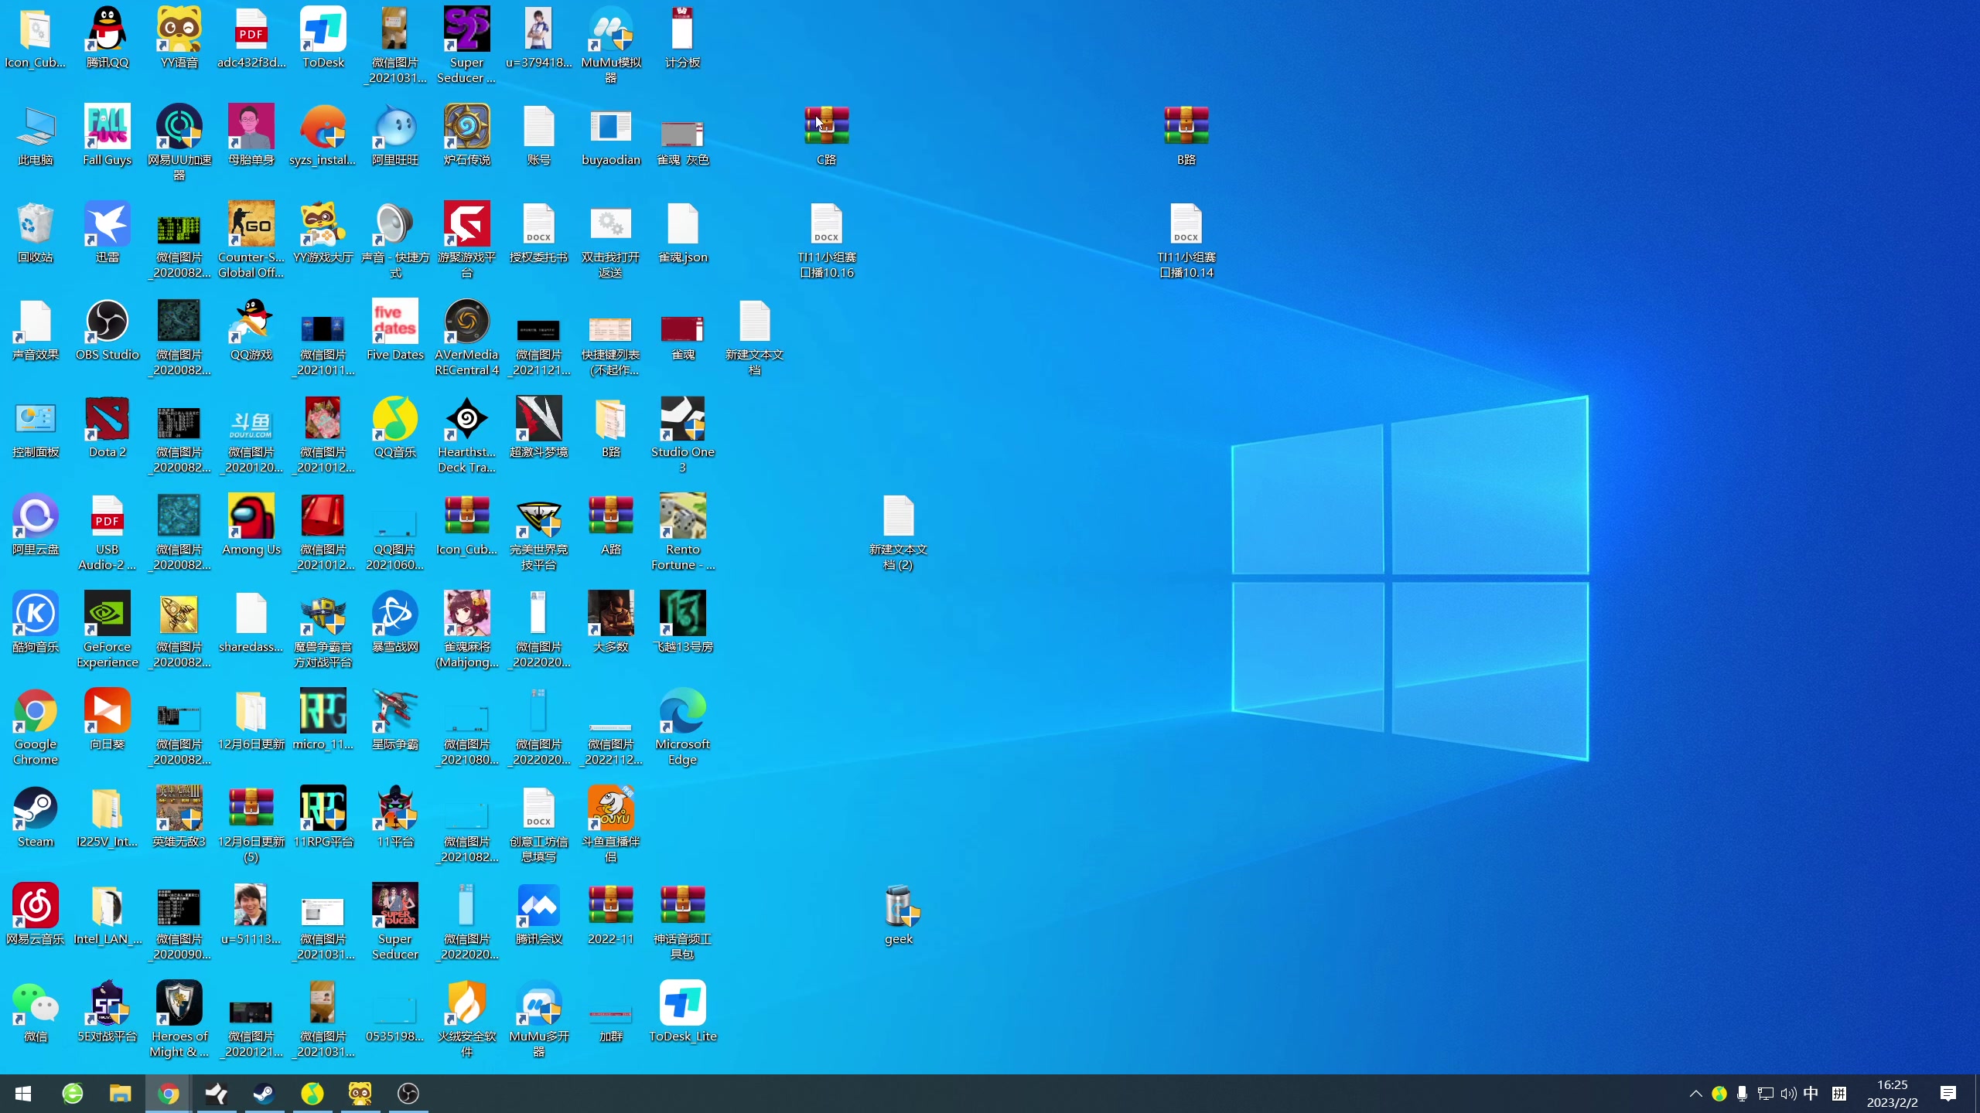Open the 回收站 recycle bin

pyautogui.click(x=36, y=233)
